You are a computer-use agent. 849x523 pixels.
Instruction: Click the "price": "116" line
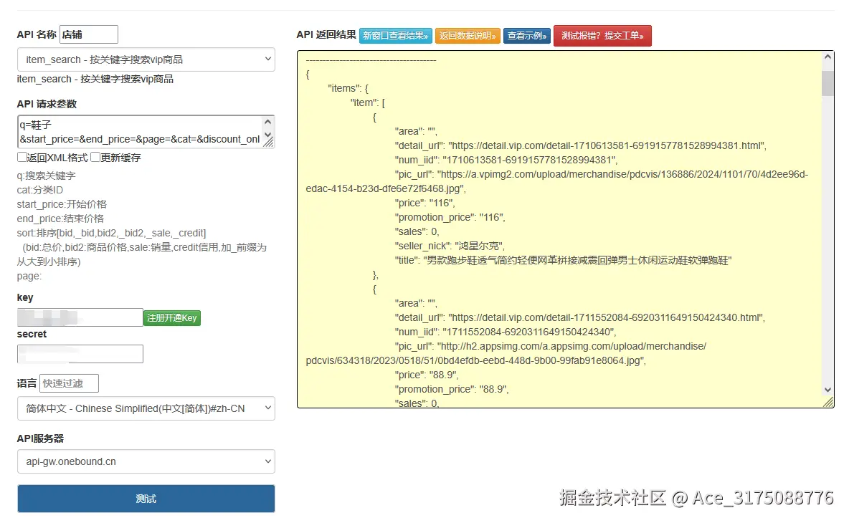tap(425, 203)
